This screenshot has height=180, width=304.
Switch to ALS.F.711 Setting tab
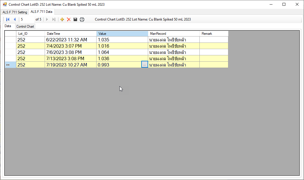pyautogui.click(x=15, y=12)
